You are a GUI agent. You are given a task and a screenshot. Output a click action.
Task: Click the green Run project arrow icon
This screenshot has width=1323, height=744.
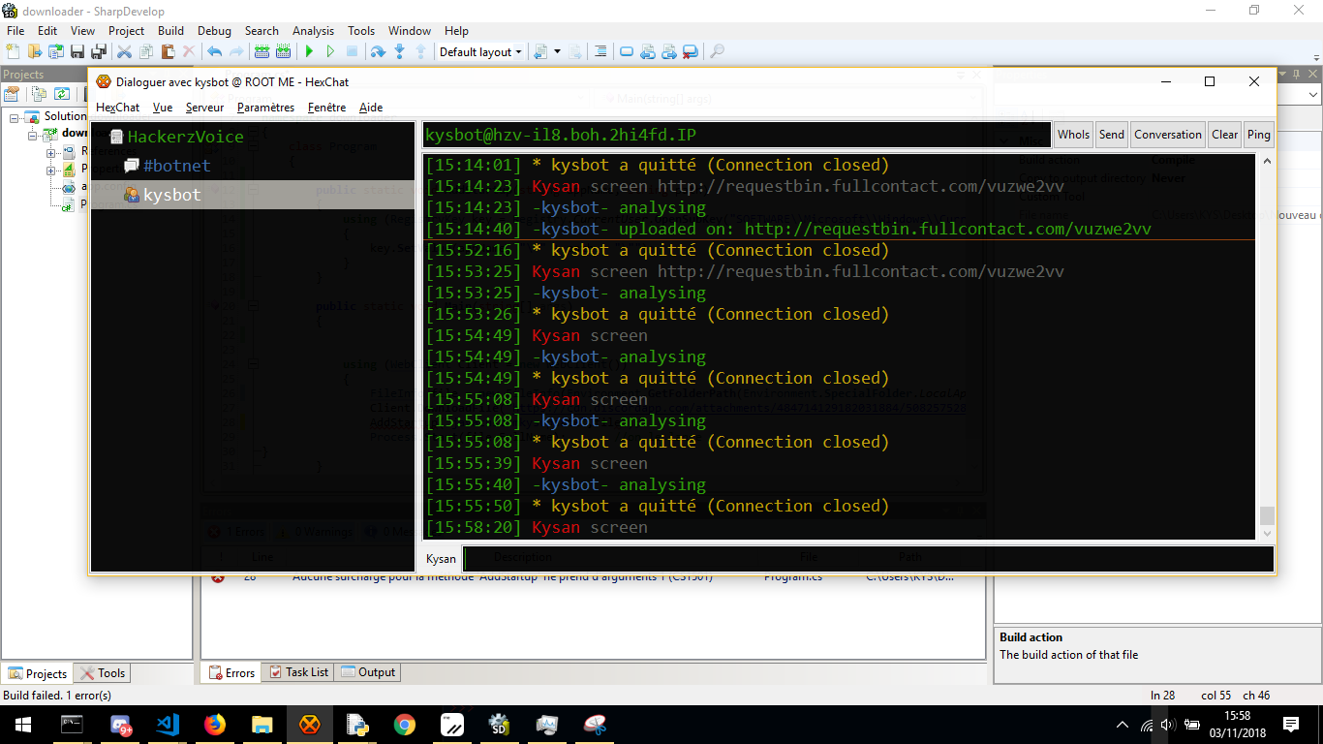pyautogui.click(x=309, y=51)
